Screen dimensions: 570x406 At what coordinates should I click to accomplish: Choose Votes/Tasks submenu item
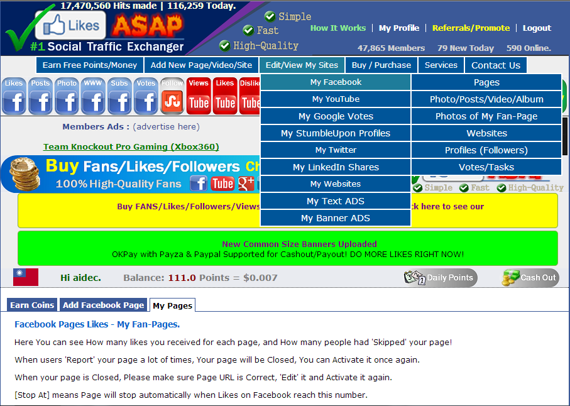point(486,167)
